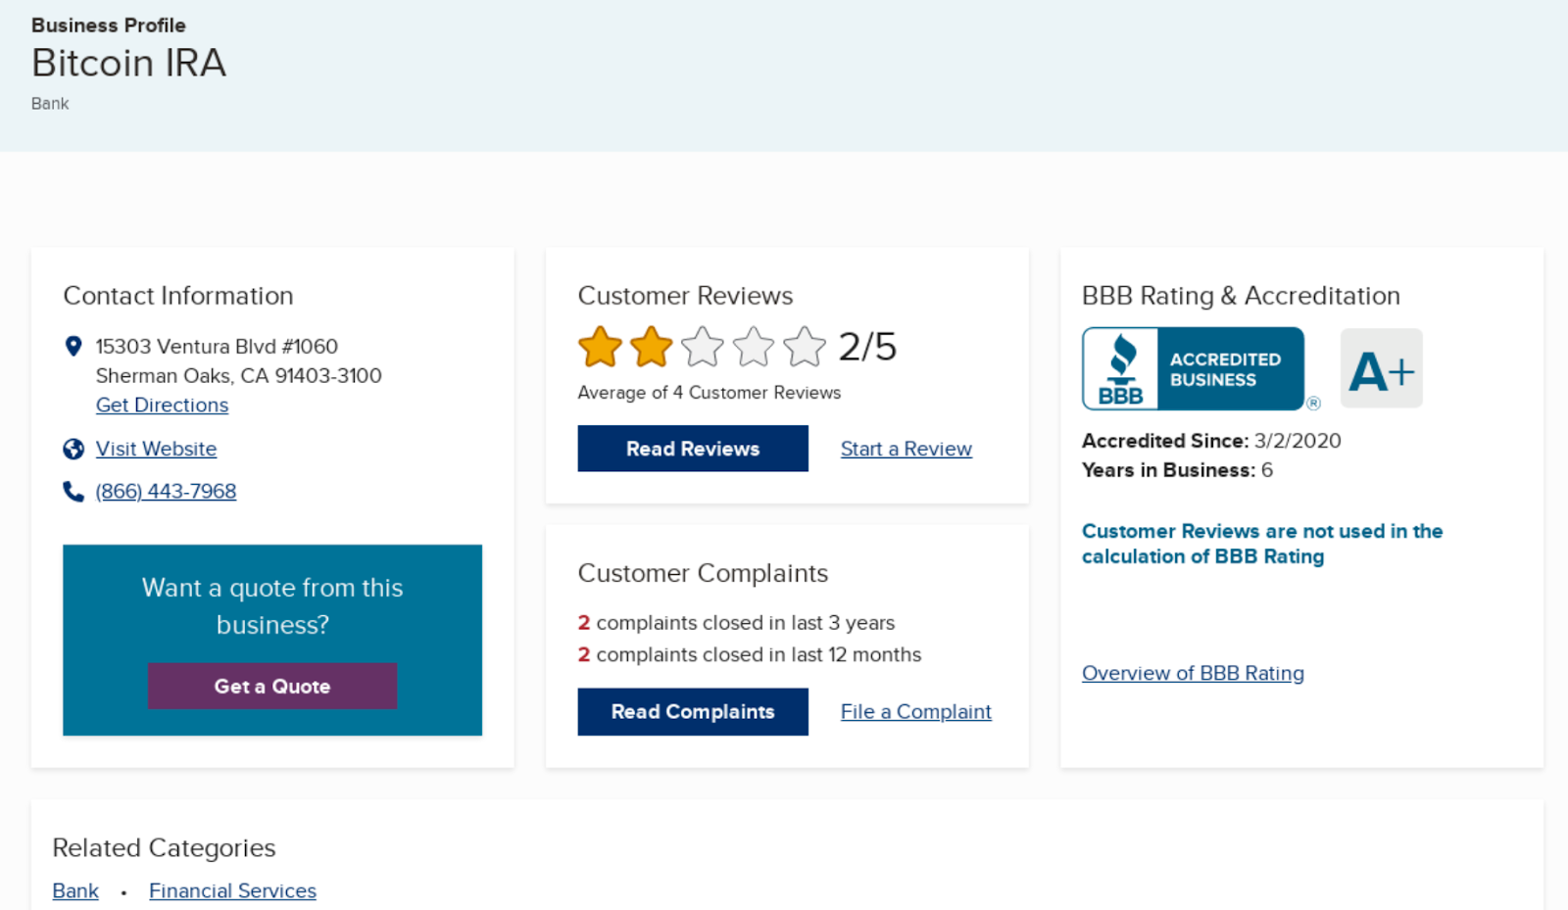Open the File a Complaint link

[916, 711]
